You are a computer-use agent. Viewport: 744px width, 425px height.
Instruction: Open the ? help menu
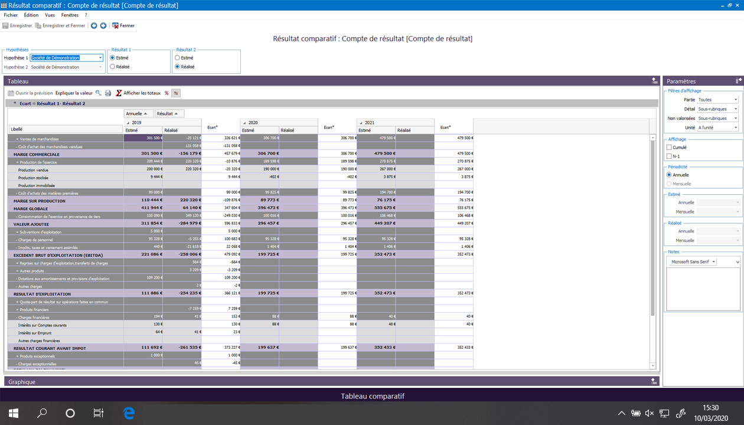86,15
